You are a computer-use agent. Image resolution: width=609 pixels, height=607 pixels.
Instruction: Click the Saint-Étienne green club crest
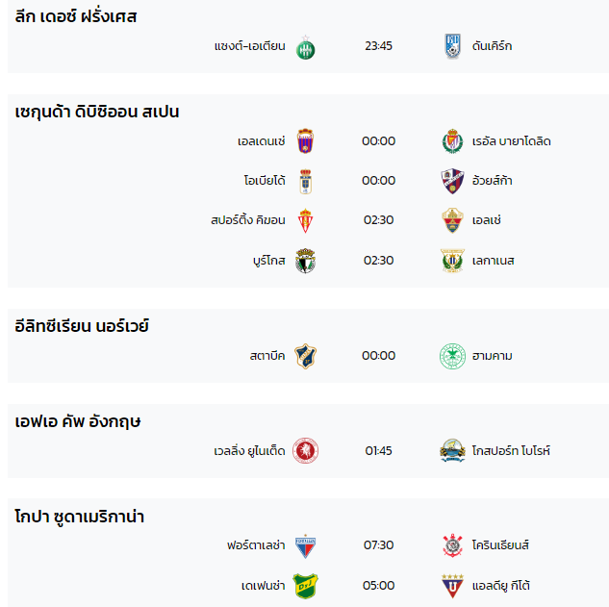point(305,47)
